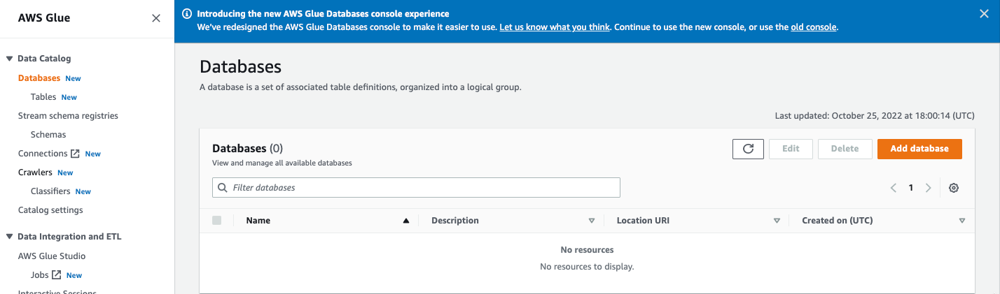Go to previous page arrow
This screenshot has width=1000, height=294.
click(x=894, y=188)
